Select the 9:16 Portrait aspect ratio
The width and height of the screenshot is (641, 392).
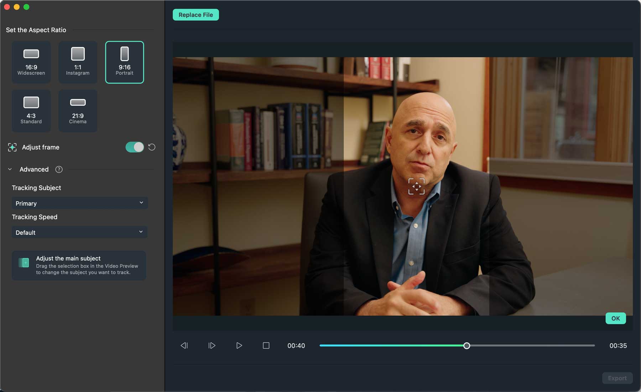[x=125, y=62]
